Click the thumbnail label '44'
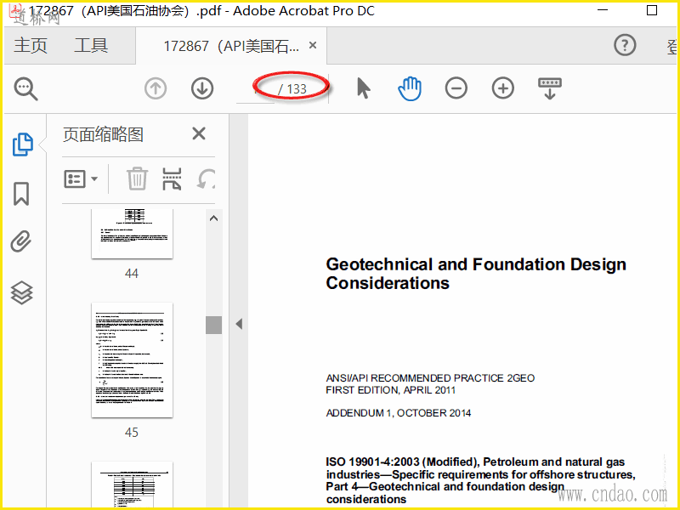The height and width of the screenshot is (510, 680). [132, 274]
